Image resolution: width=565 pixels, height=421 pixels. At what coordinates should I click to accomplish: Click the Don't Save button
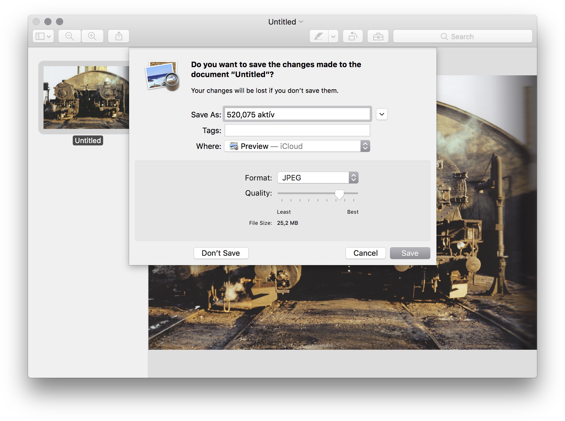tap(221, 253)
